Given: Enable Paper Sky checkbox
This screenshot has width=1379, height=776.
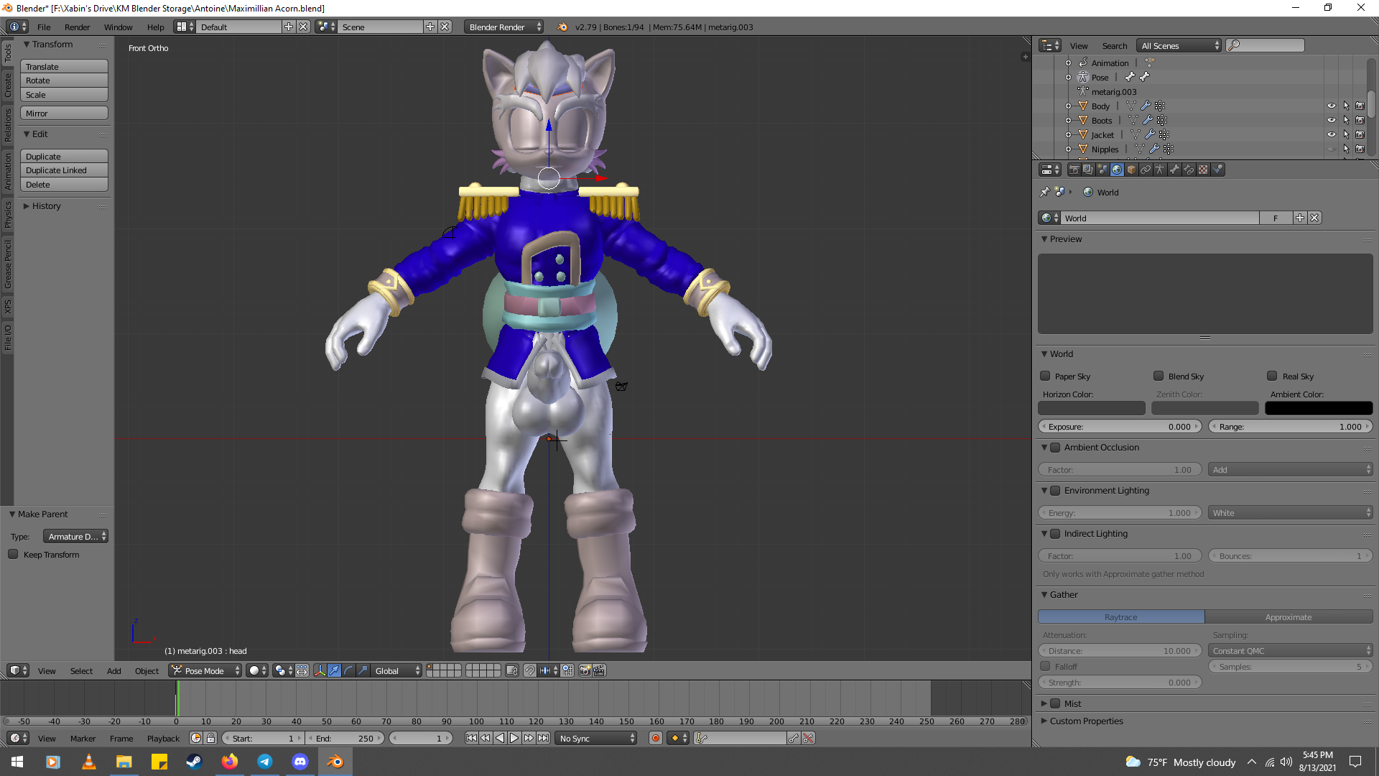Looking at the screenshot, I should 1045,376.
